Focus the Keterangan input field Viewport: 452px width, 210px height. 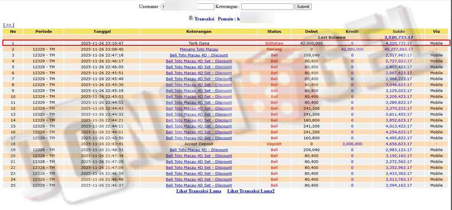pos(267,6)
